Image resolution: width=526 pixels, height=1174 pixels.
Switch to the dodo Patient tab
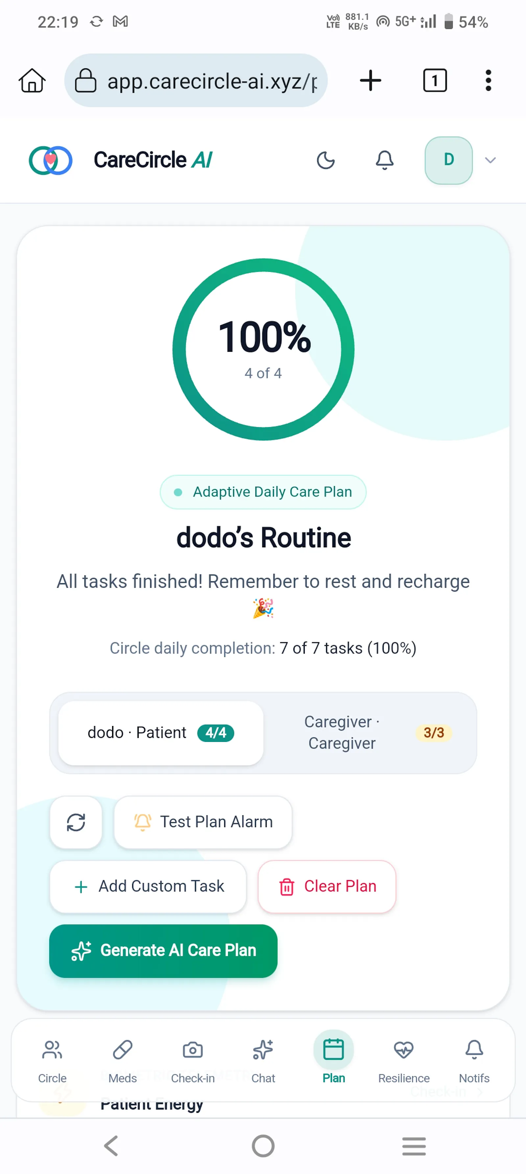point(161,733)
